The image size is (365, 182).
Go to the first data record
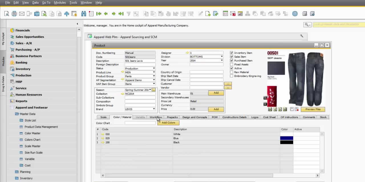tap(99, 14)
